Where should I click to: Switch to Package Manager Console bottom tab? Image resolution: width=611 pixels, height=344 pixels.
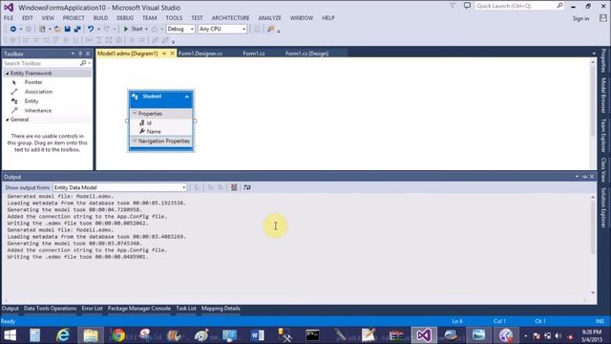pos(139,309)
